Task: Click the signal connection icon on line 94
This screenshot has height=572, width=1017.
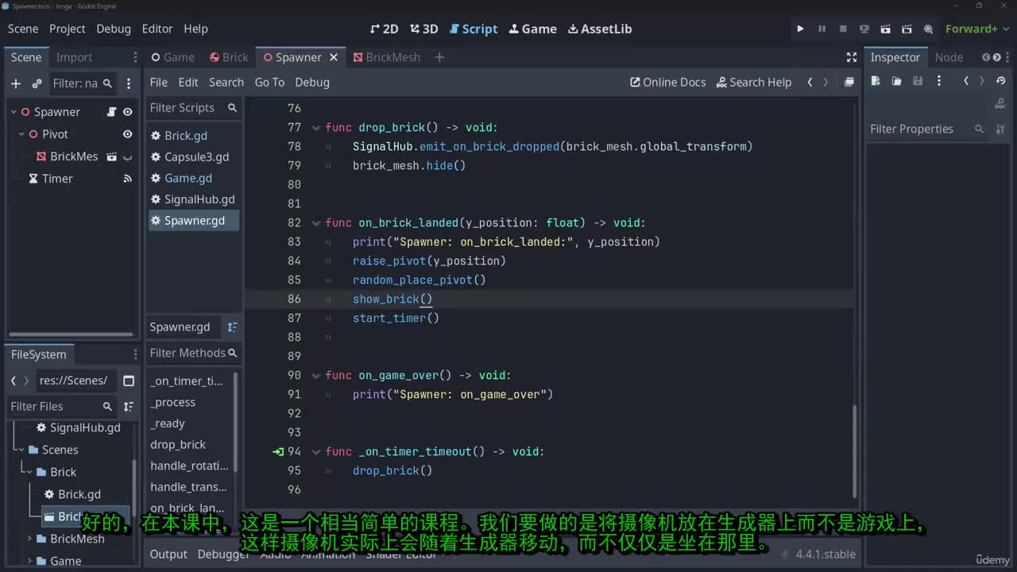Action: [277, 451]
